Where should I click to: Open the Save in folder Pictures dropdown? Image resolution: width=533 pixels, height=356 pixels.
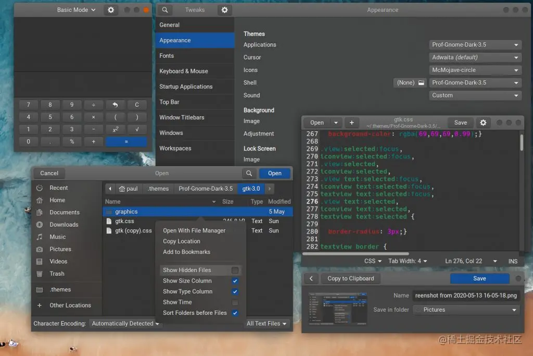pyautogui.click(x=466, y=310)
